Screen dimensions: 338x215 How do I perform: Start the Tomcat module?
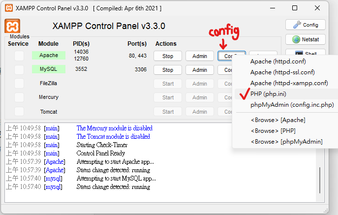[168, 112]
